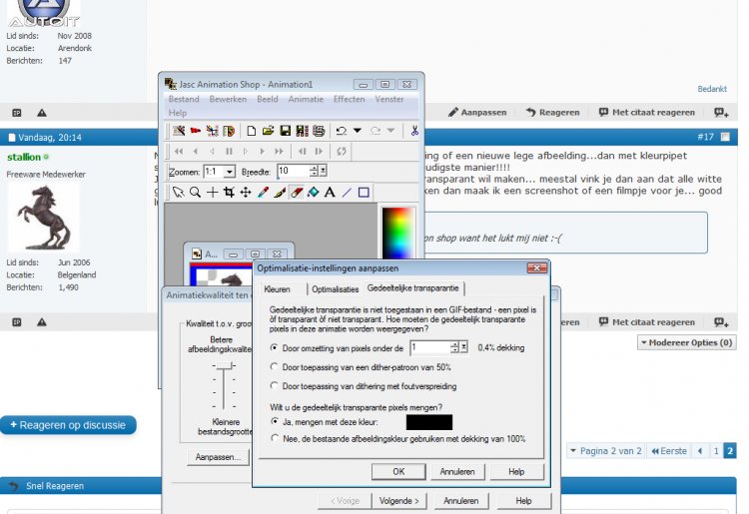Jump to last frame with fast-forward control

tap(279, 152)
